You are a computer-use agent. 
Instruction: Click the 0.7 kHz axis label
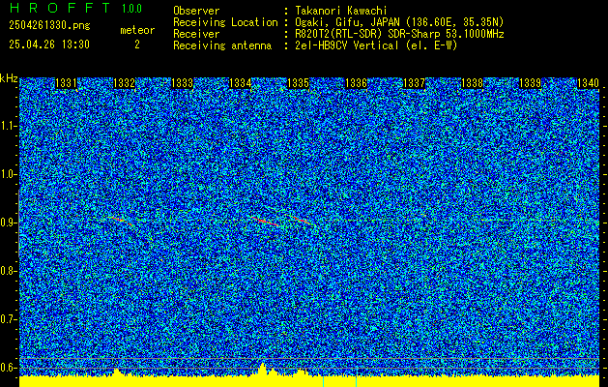pyautogui.click(x=8, y=319)
